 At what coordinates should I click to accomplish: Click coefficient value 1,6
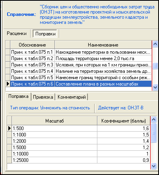(x=124, y=128)
